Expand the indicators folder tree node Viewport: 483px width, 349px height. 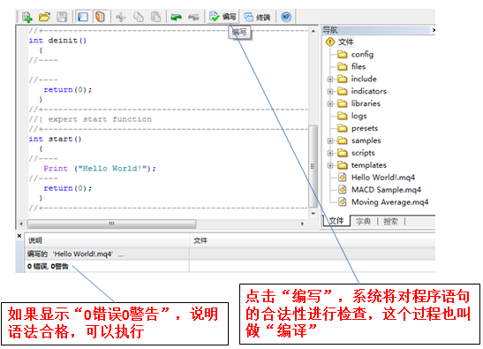(x=330, y=92)
